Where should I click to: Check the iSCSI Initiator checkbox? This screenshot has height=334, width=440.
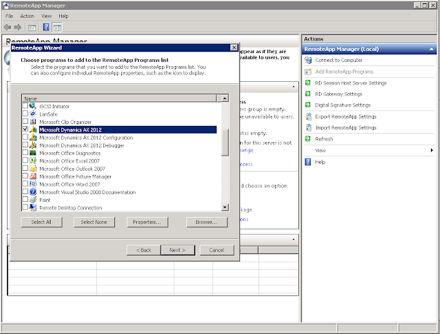(25, 106)
